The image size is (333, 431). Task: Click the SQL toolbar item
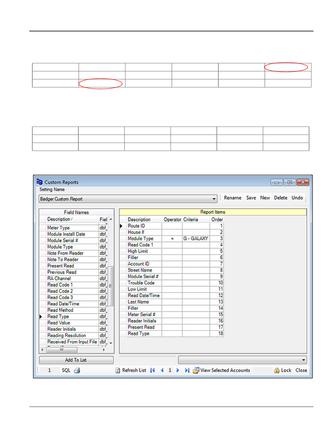(x=66, y=370)
